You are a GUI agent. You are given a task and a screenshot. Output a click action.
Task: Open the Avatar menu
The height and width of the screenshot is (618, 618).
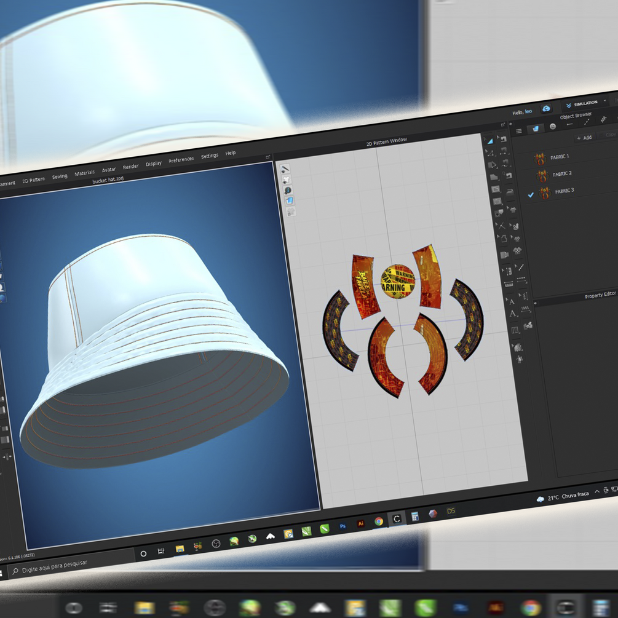pos(109,170)
